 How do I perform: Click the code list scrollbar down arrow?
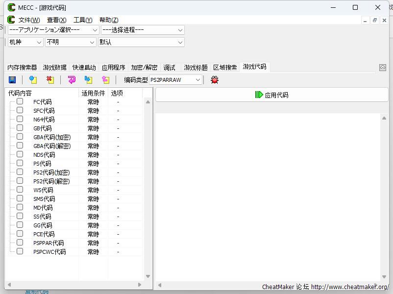(148, 277)
